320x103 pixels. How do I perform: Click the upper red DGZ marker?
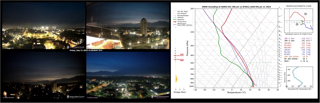(x=179, y=55)
